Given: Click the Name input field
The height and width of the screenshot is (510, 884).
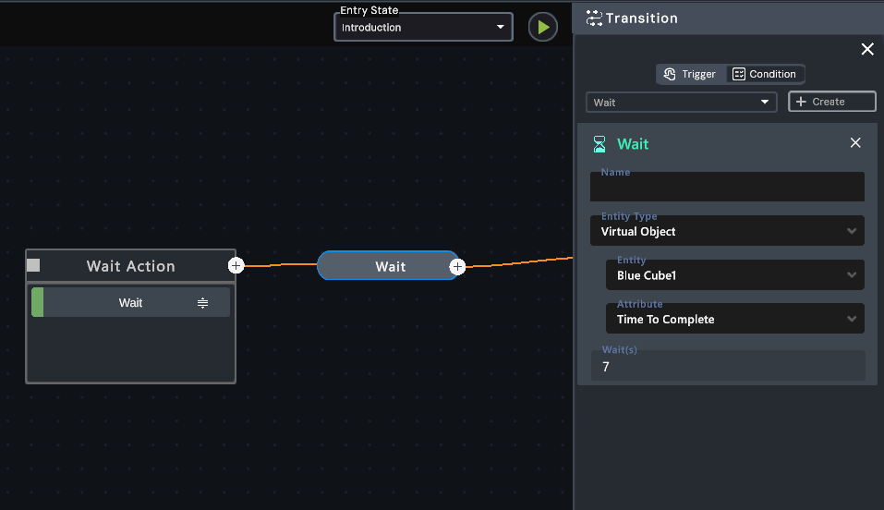Looking at the screenshot, I should click(727, 188).
